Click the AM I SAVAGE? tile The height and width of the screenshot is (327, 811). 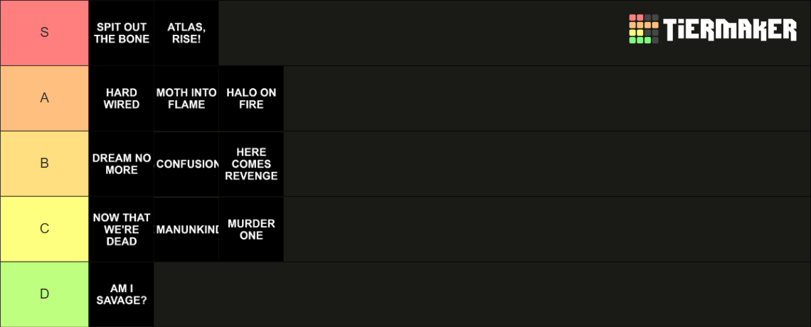[x=122, y=294]
